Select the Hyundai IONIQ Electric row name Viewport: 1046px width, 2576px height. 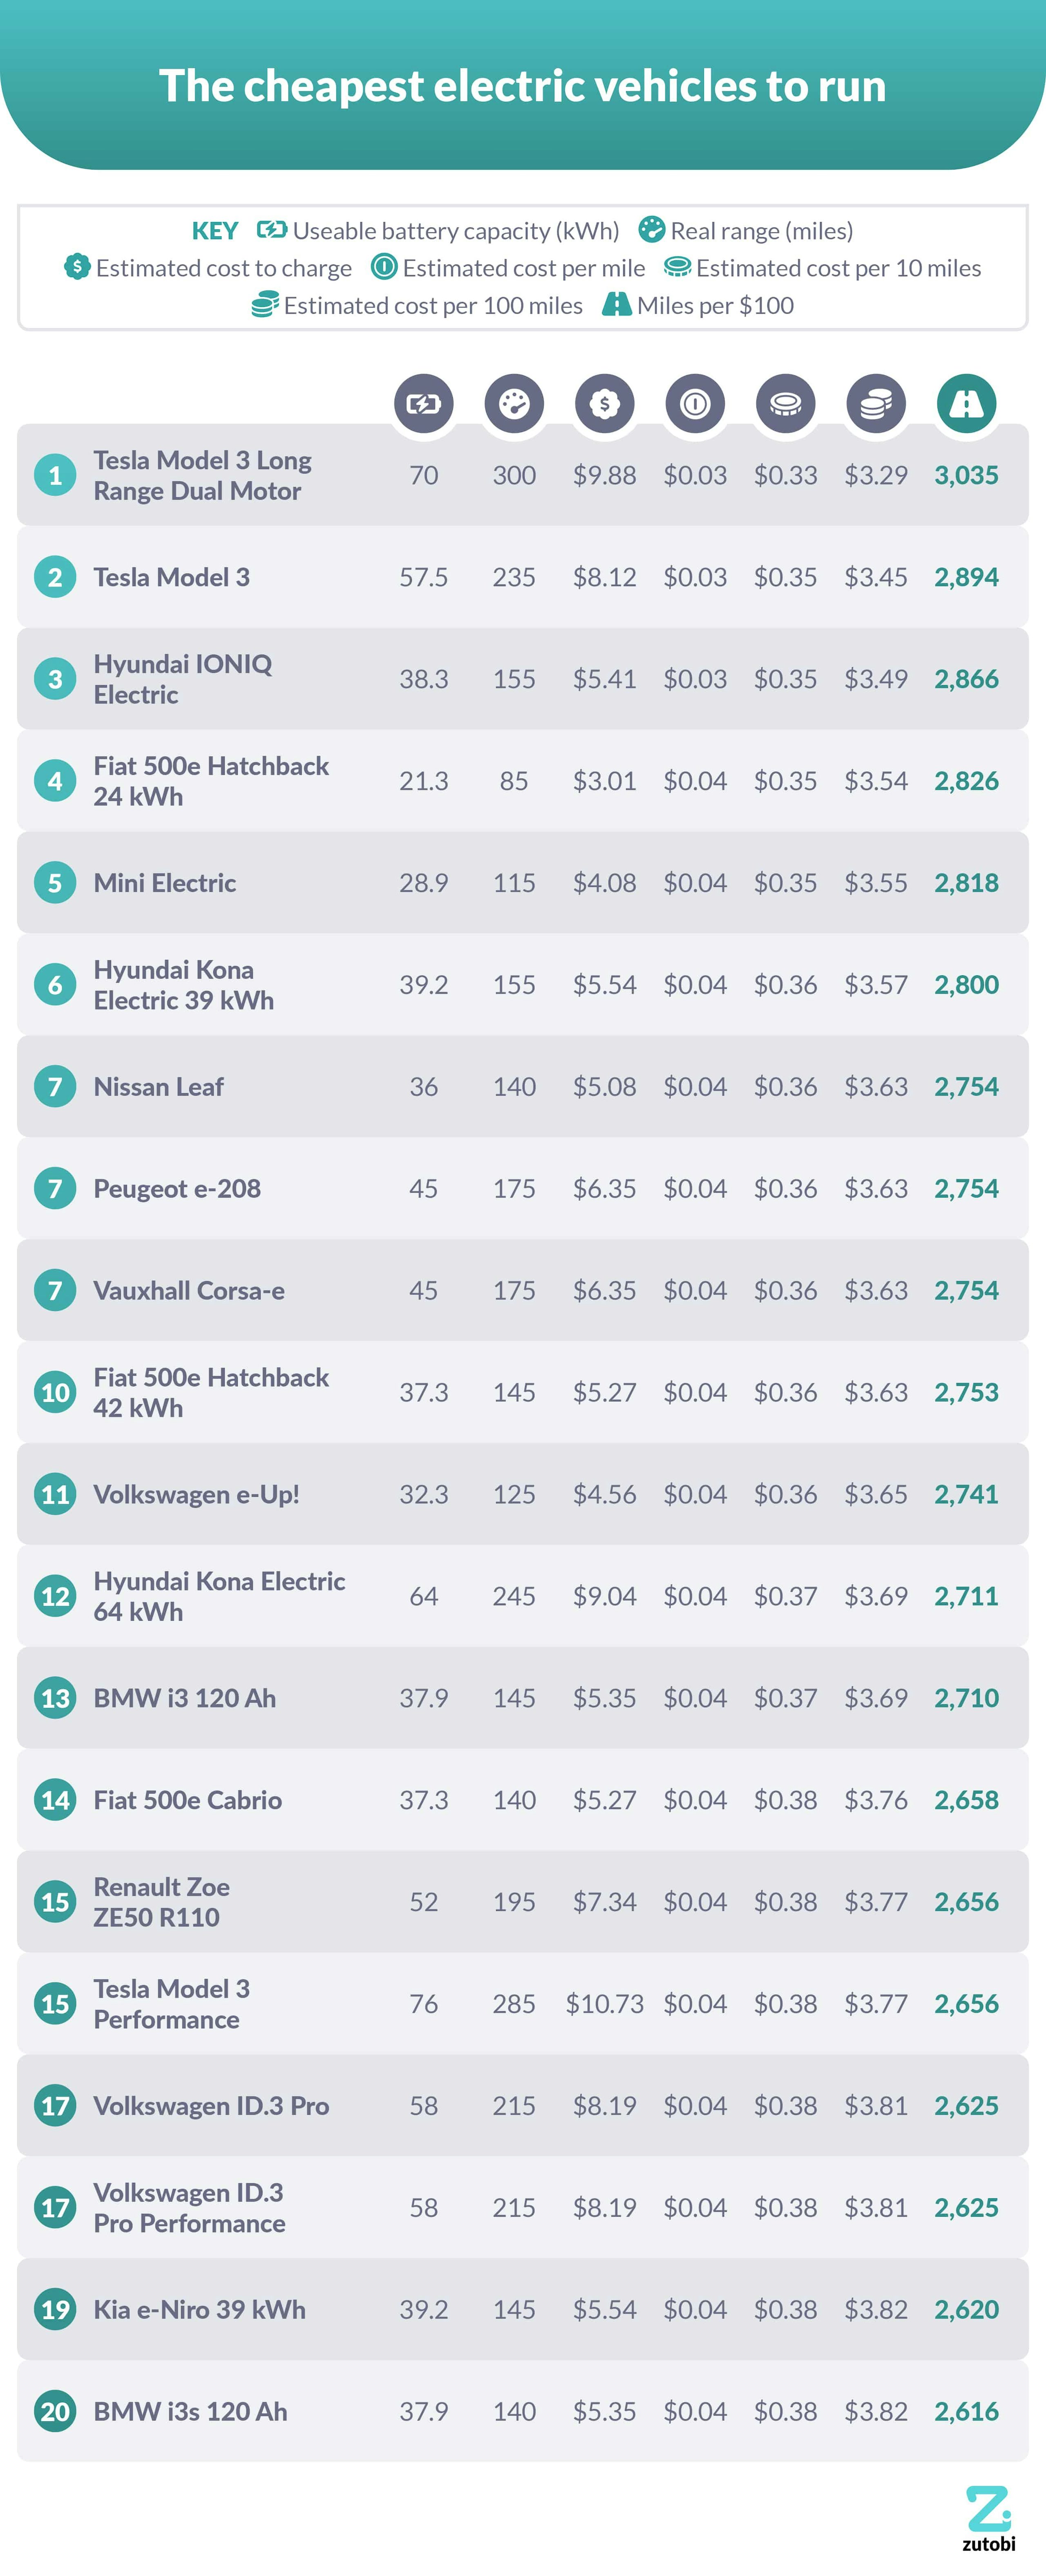click(x=183, y=679)
